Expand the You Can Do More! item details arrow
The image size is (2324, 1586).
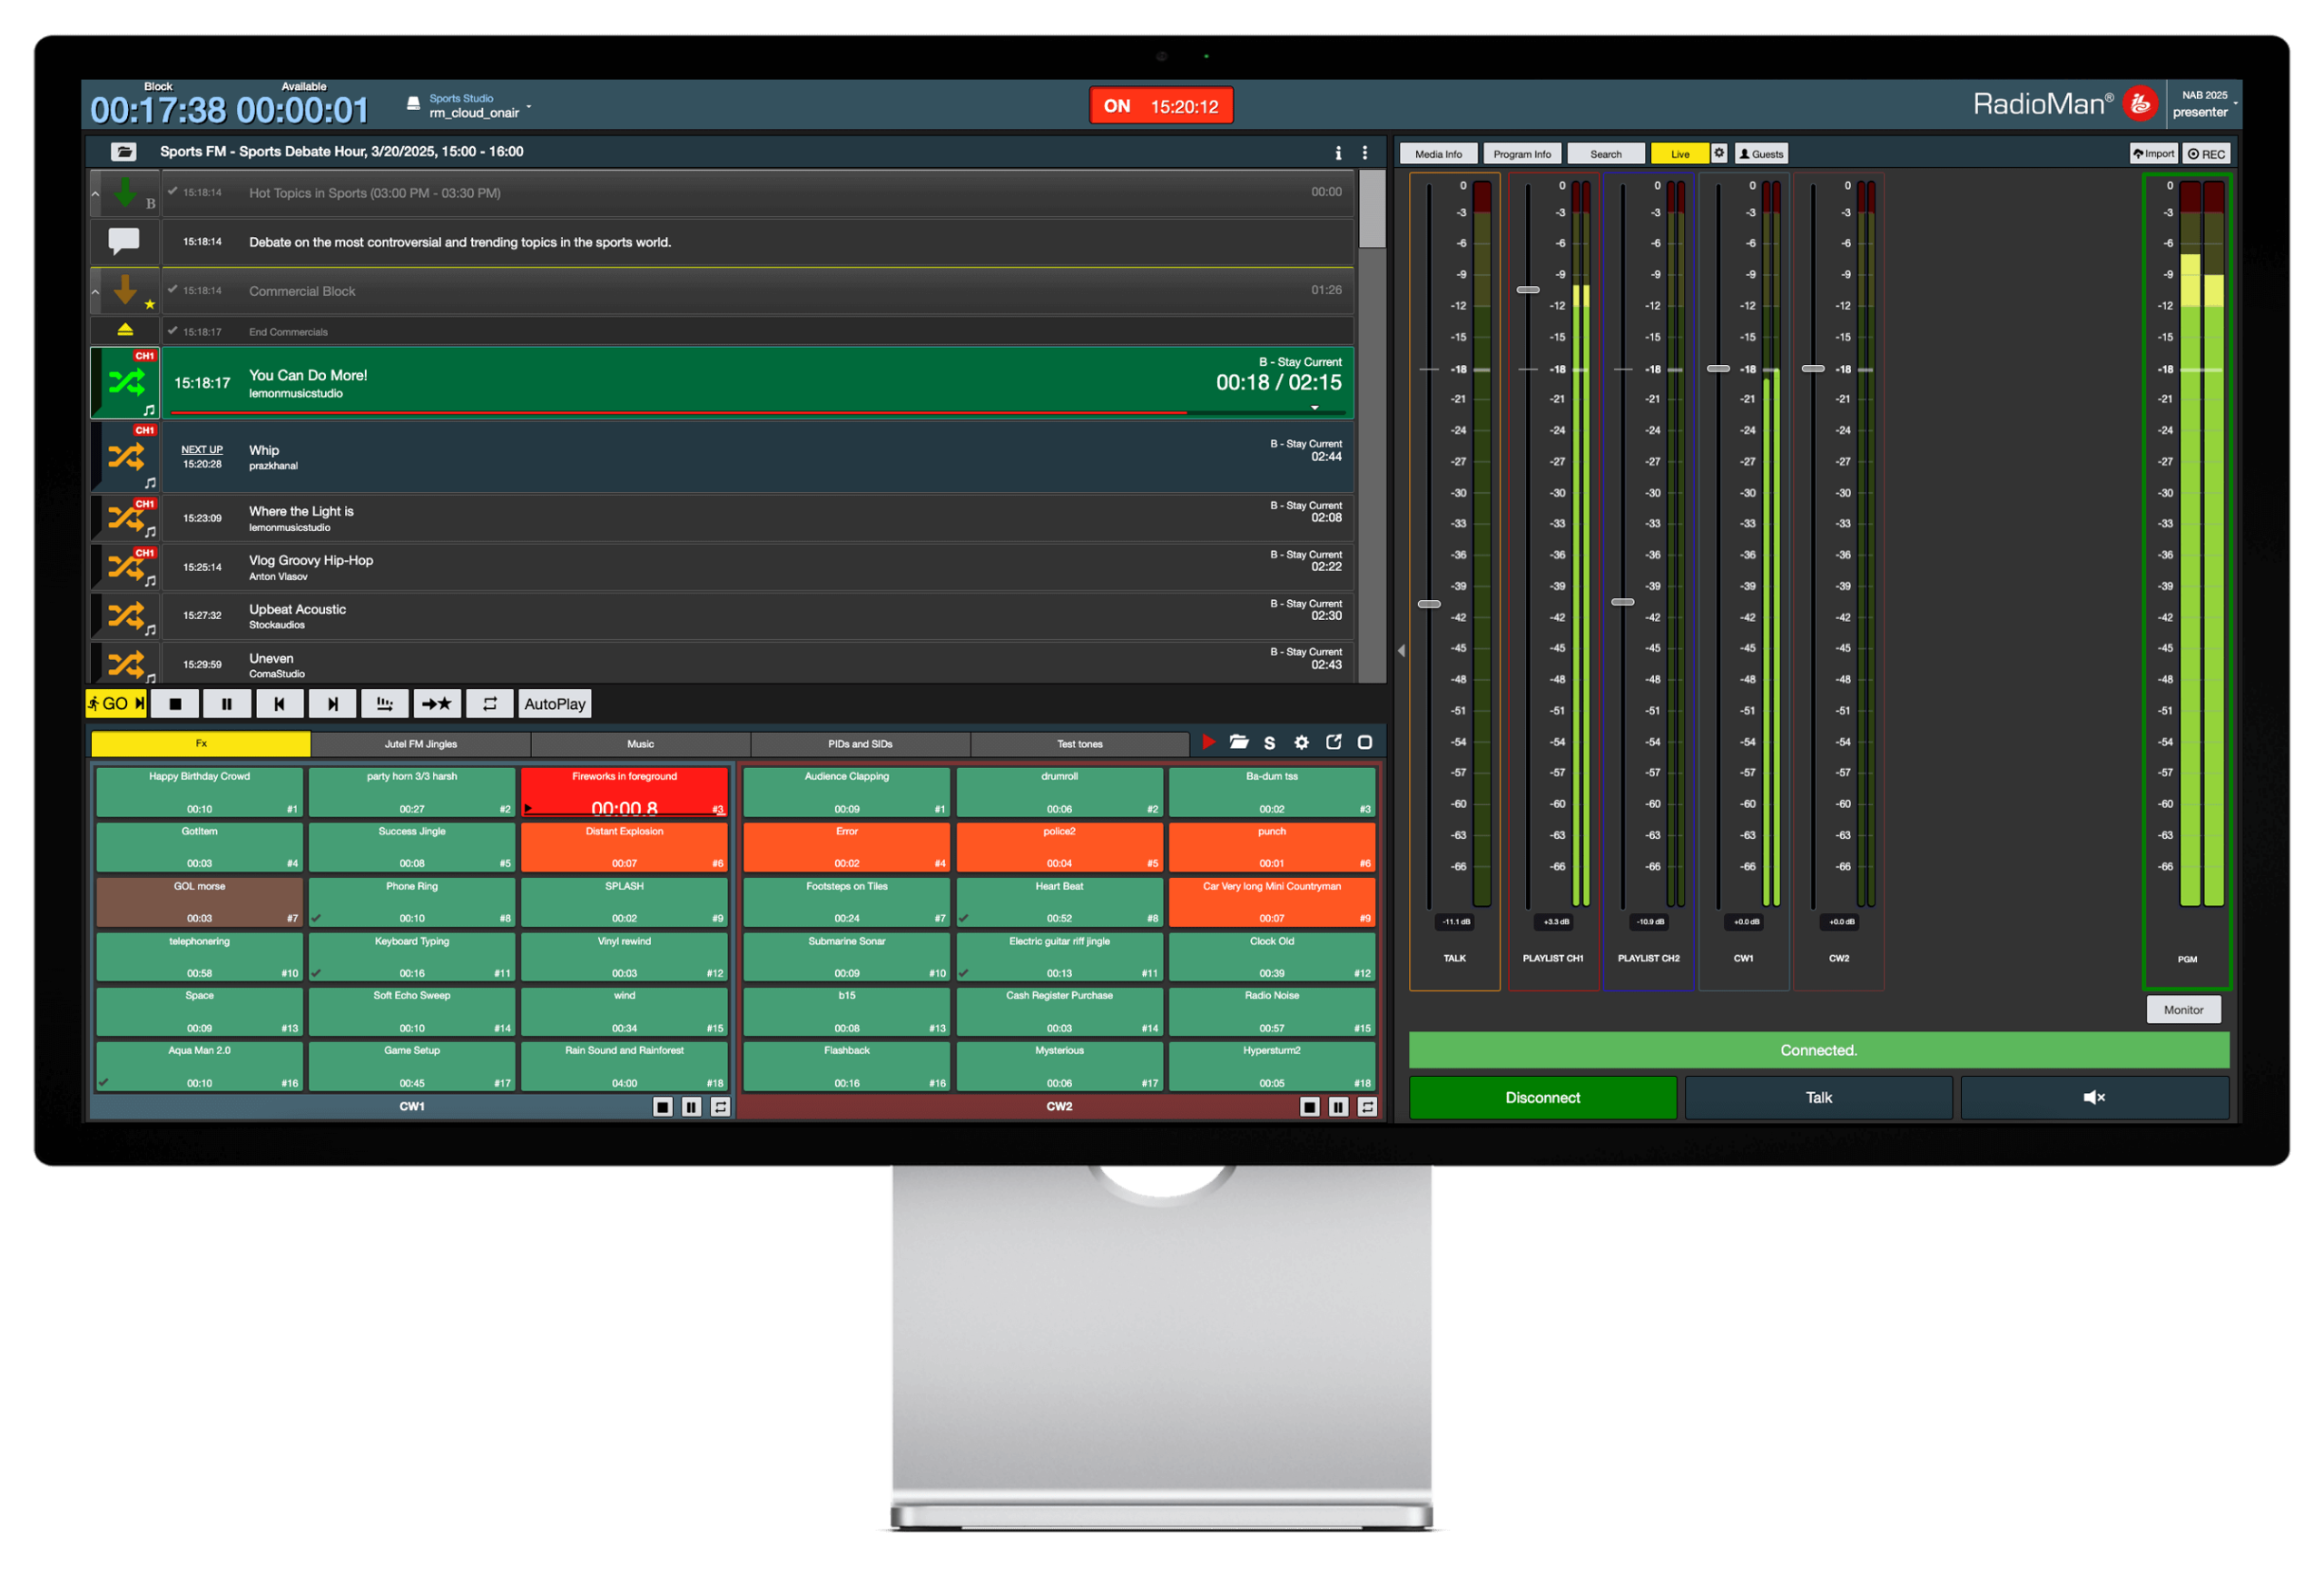[x=1315, y=408]
